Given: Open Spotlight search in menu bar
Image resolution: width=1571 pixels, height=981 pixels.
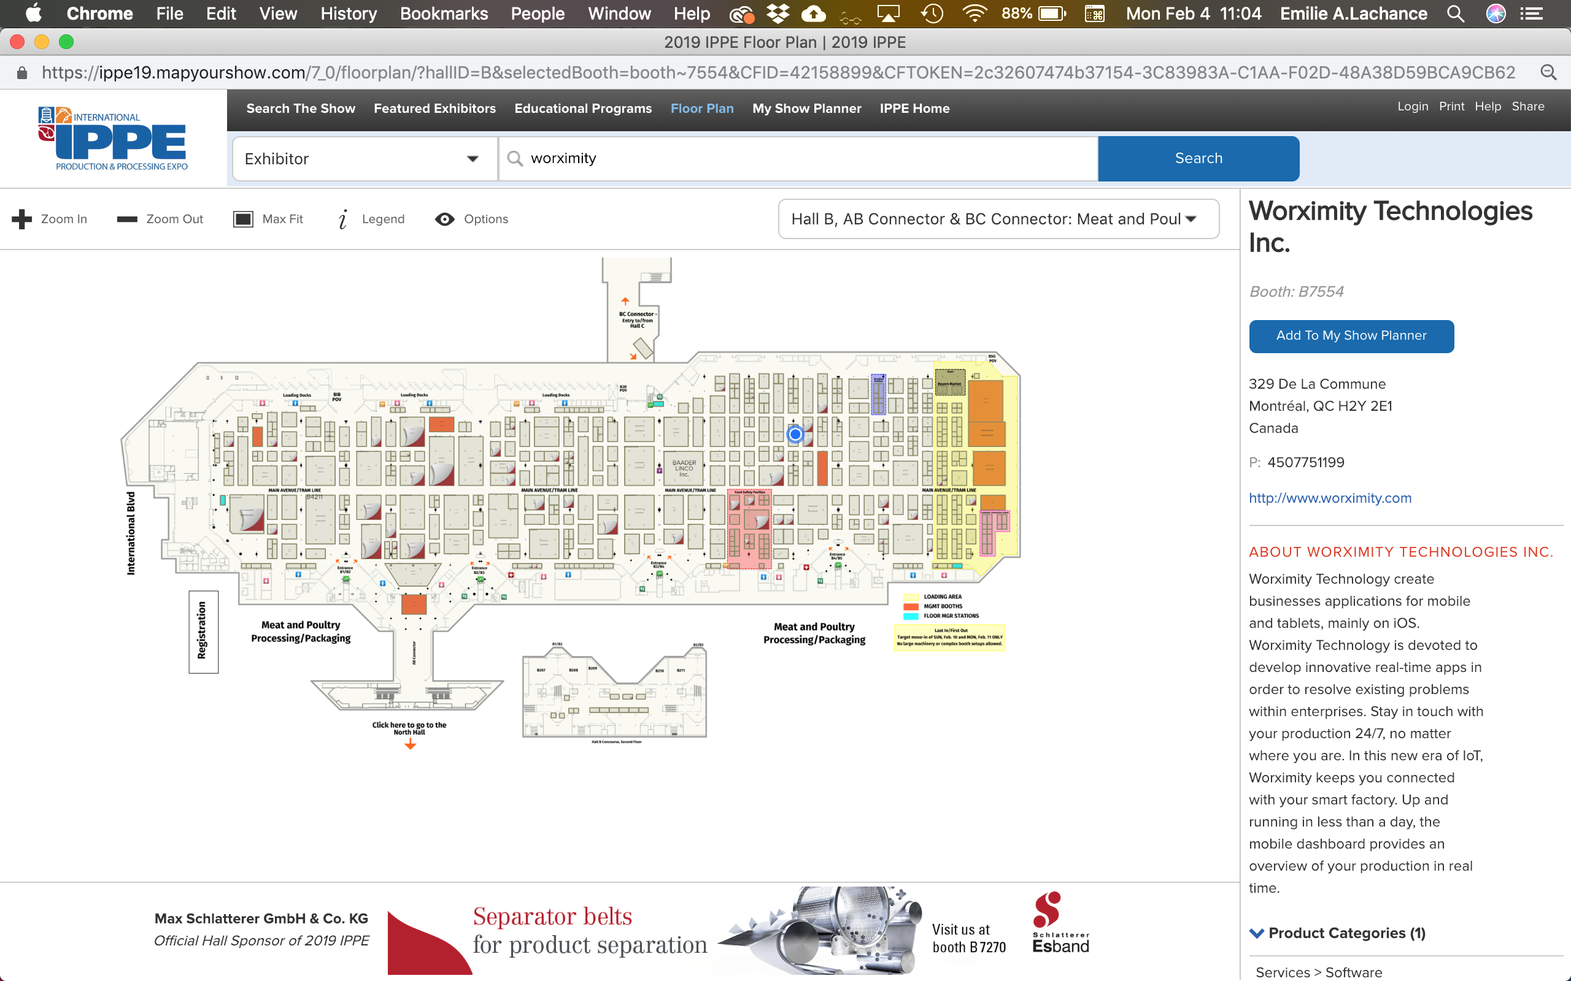Looking at the screenshot, I should coord(1456,13).
